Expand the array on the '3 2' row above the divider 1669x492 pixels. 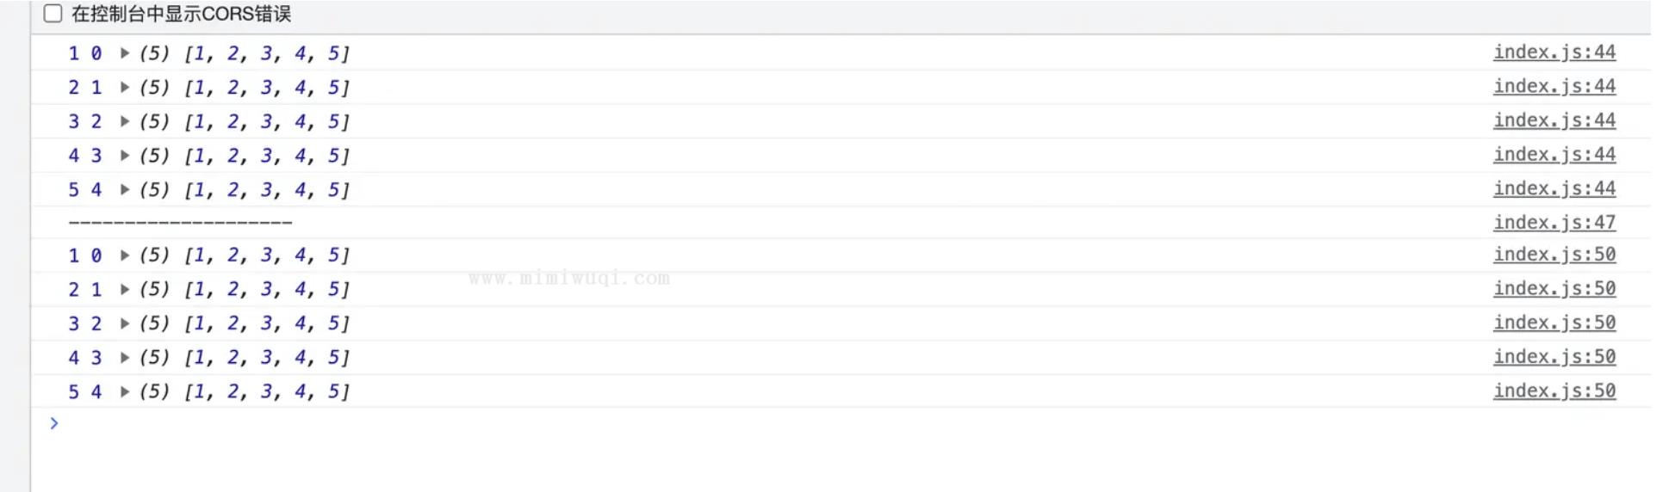coord(125,121)
